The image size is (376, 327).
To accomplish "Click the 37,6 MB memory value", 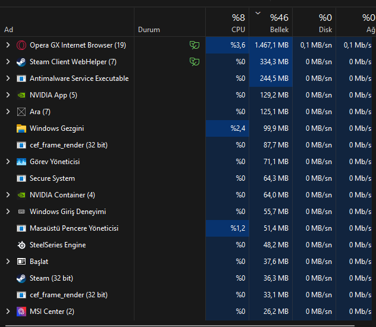I will click(276, 262).
